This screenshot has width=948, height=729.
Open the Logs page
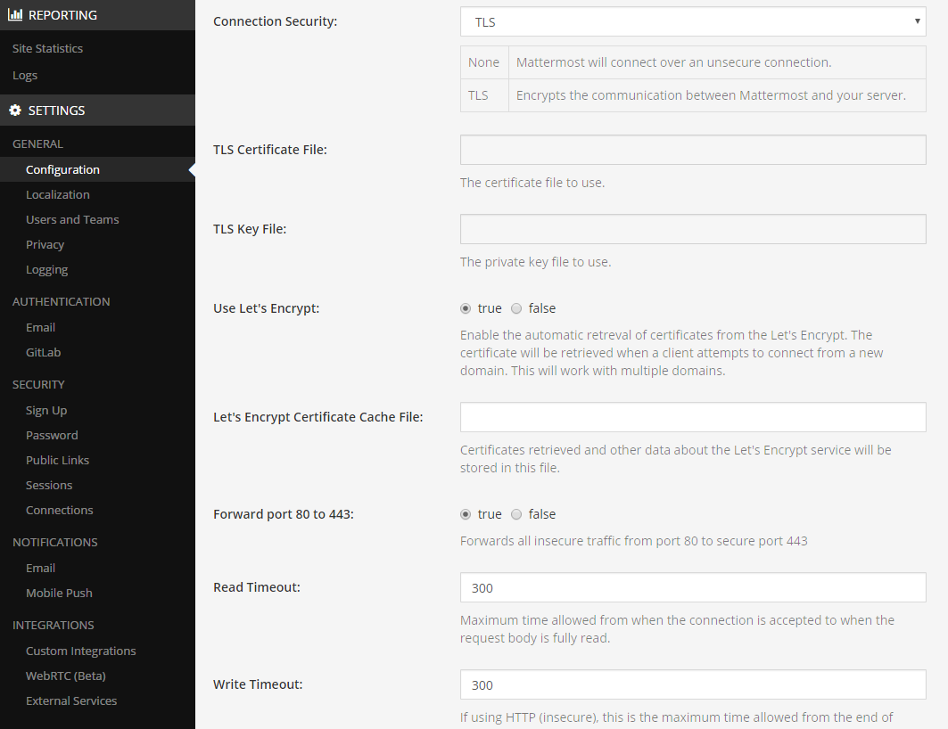click(x=25, y=76)
